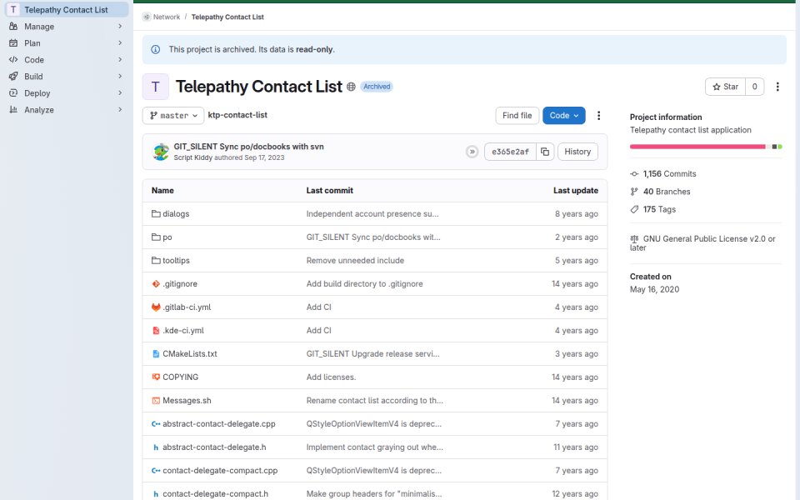Screen dimensions: 800x500
Task: Copy the commit SHA with the copy icon
Action: [545, 152]
